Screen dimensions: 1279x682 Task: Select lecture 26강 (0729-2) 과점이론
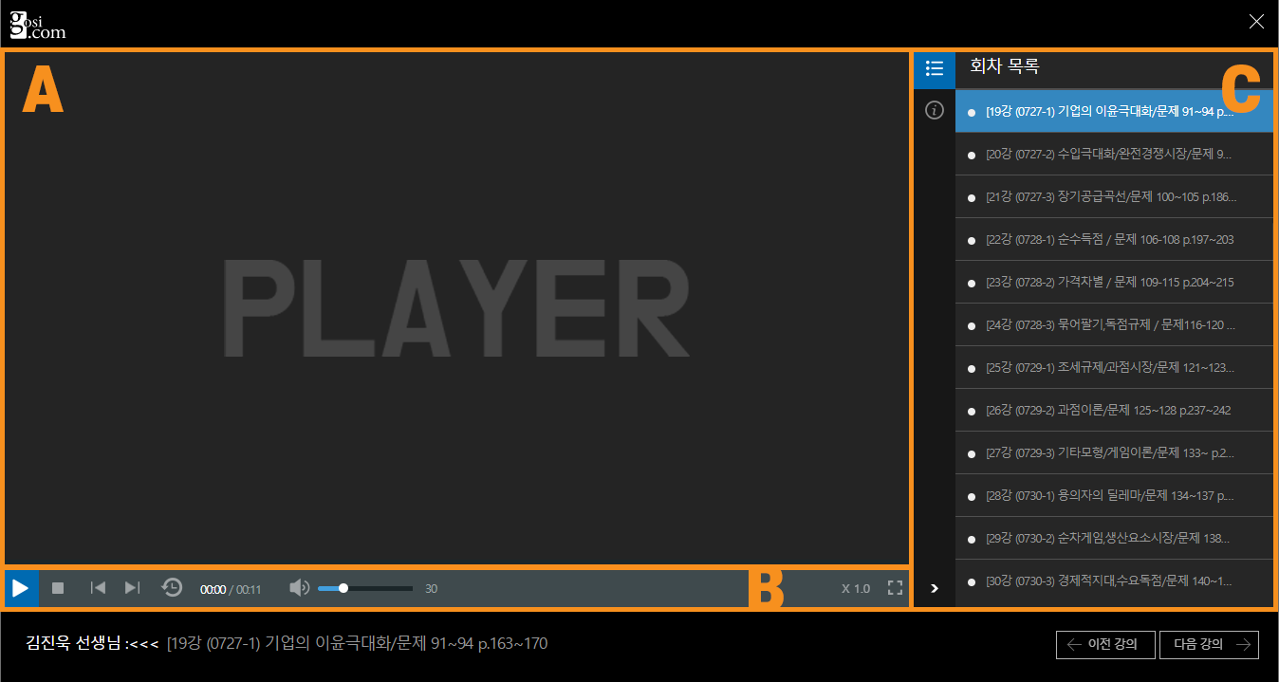[1114, 410]
